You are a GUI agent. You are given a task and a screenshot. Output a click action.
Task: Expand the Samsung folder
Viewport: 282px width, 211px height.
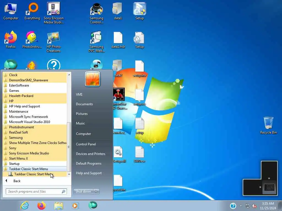click(35, 137)
